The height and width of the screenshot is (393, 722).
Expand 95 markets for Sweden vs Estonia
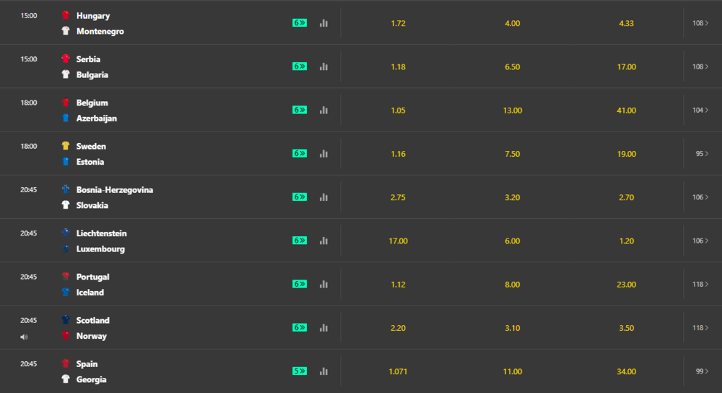point(702,153)
